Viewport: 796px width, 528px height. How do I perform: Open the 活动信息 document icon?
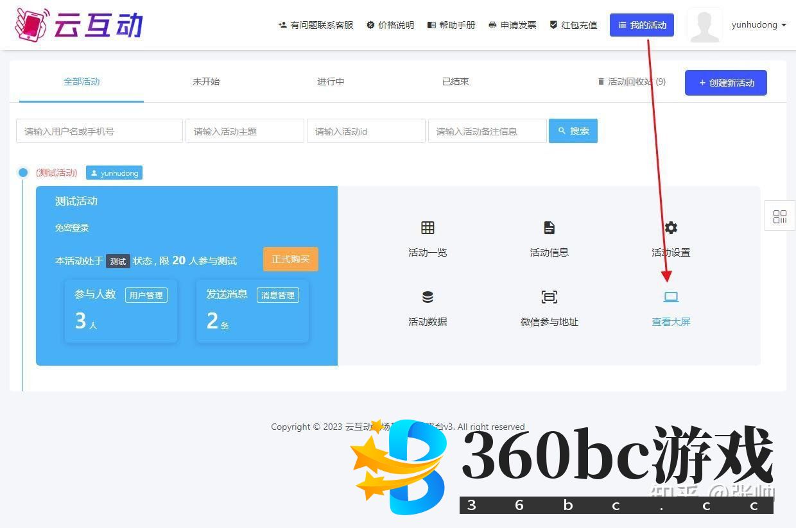[549, 228]
